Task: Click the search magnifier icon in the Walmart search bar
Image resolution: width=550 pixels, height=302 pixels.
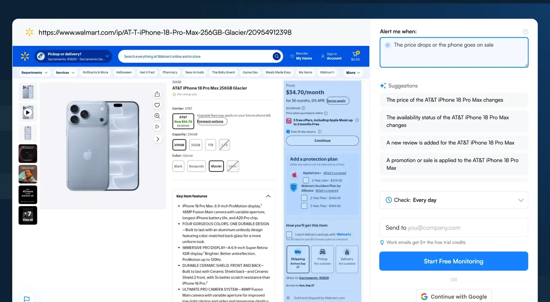Action: 277,57
